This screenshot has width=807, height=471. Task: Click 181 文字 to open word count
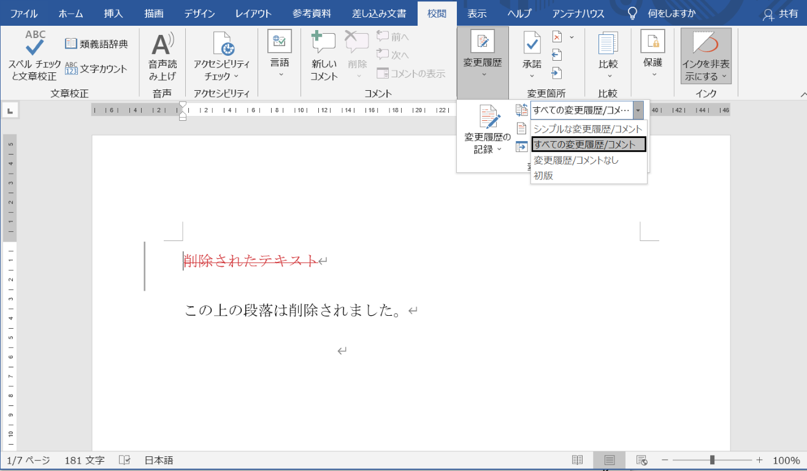click(84, 459)
